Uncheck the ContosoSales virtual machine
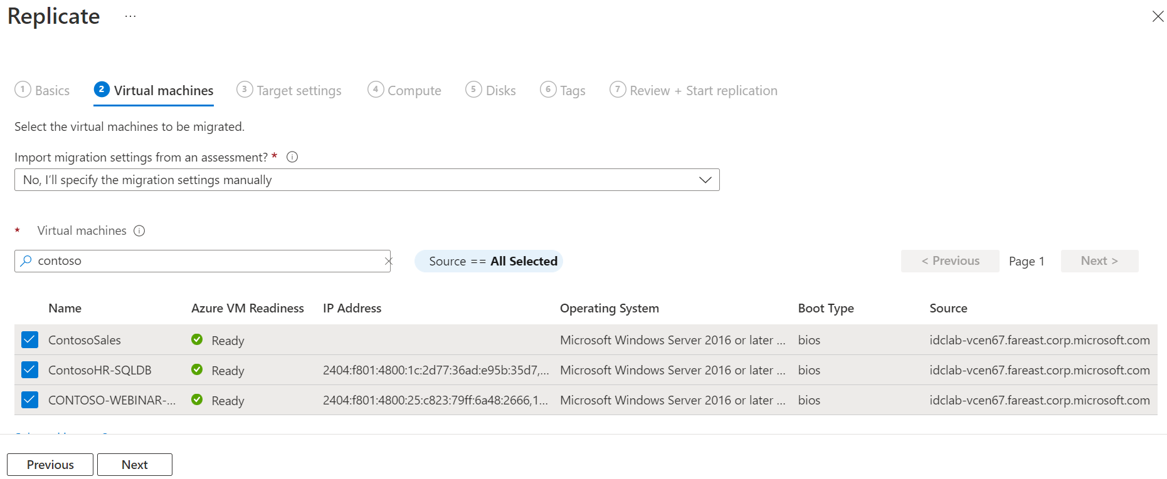1167x479 pixels. click(x=29, y=340)
